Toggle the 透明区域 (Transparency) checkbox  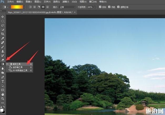coord(118,7)
